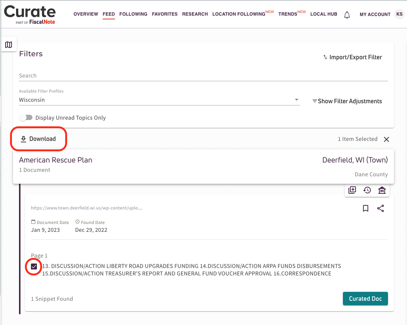Click the 1 Item Selected label

tap(357, 139)
